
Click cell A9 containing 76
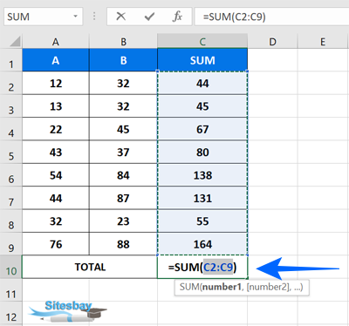click(x=56, y=244)
